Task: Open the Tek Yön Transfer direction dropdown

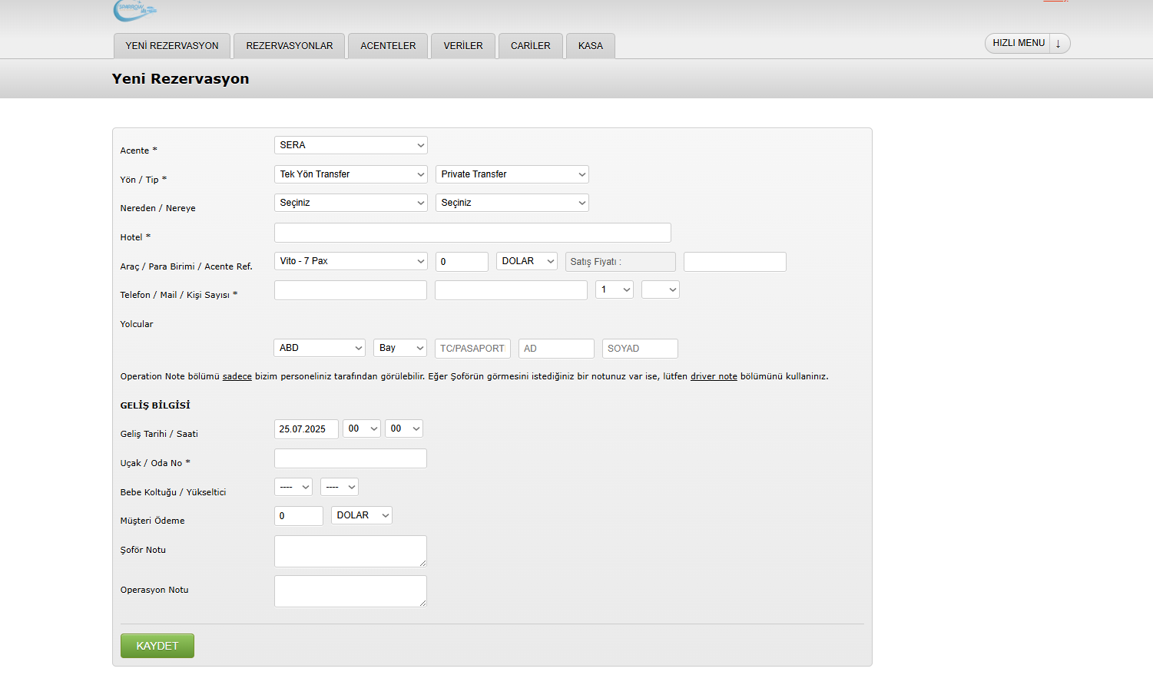Action: coord(351,174)
